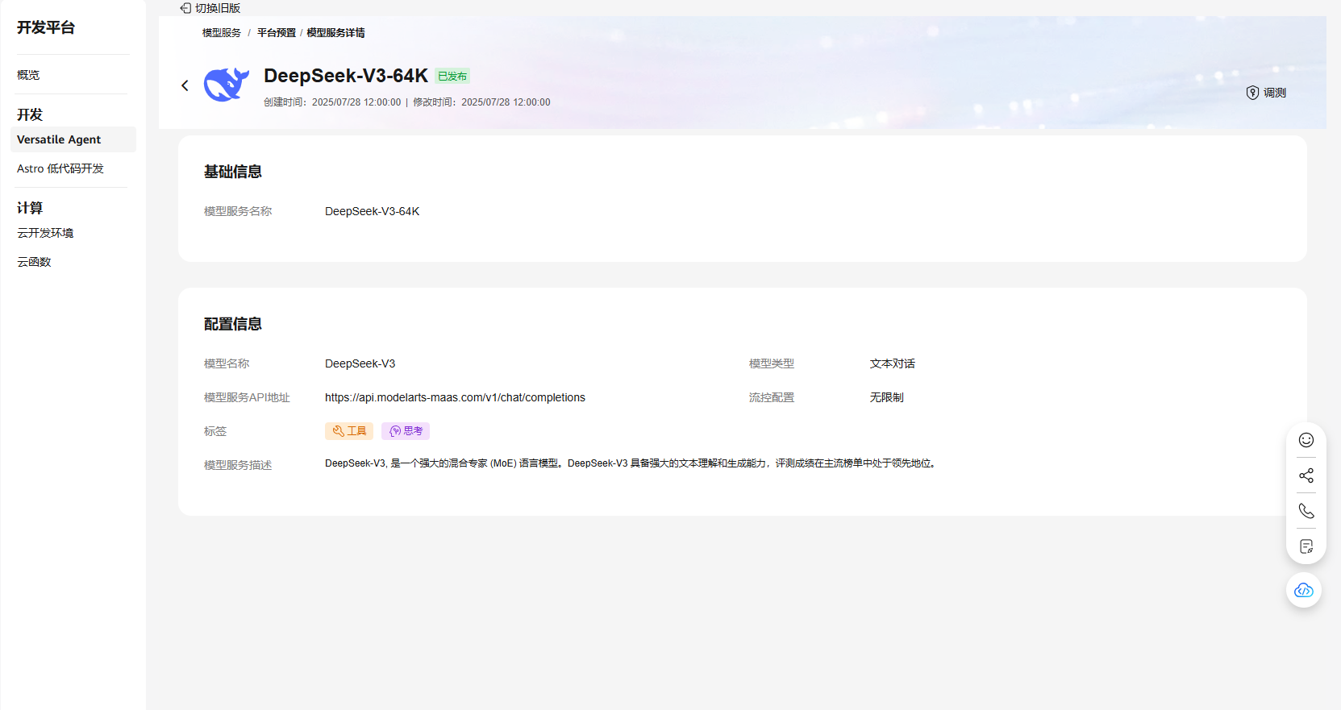This screenshot has width=1341, height=710.
Task: Click the smiley face feedback icon
Action: click(1306, 440)
